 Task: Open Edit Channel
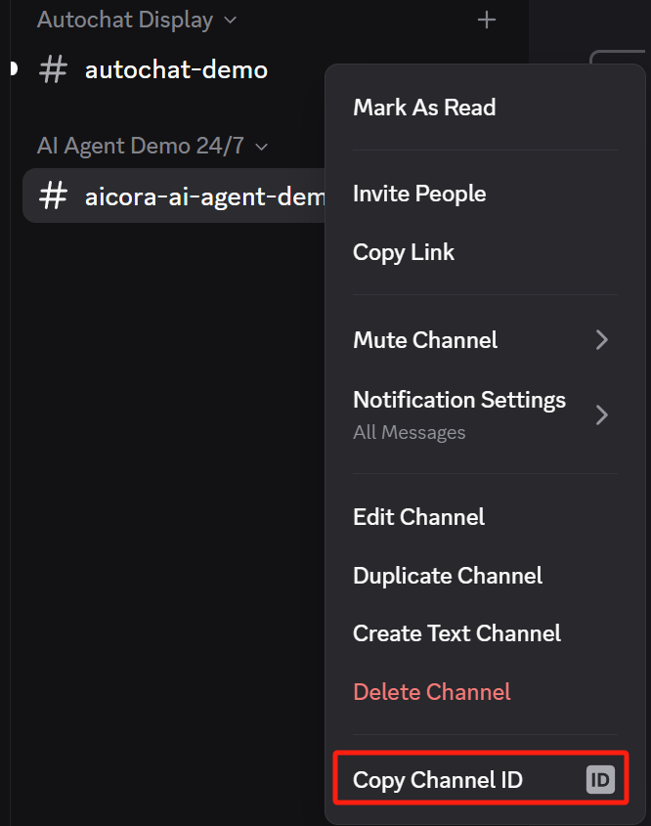[x=418, y=517]
